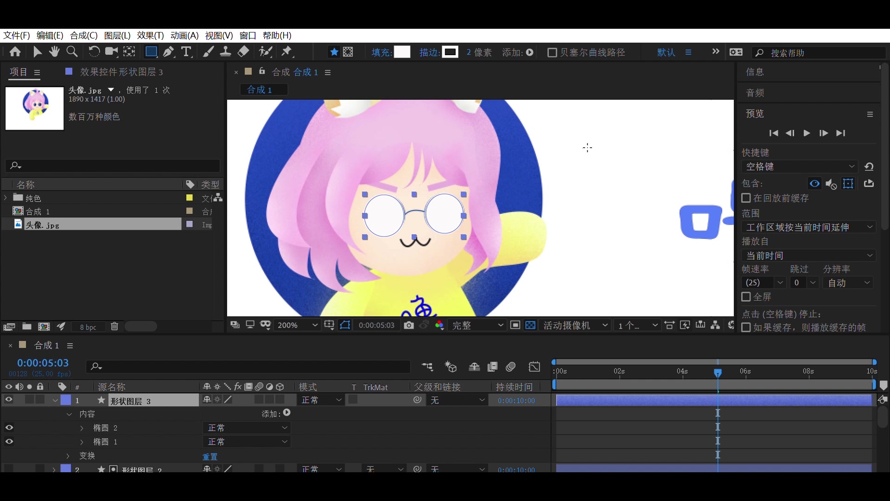Image resolution: width=890 pixels, height=501 pixels.
Task: Click the delete trash icon in project panel
Action: (114, 327)
